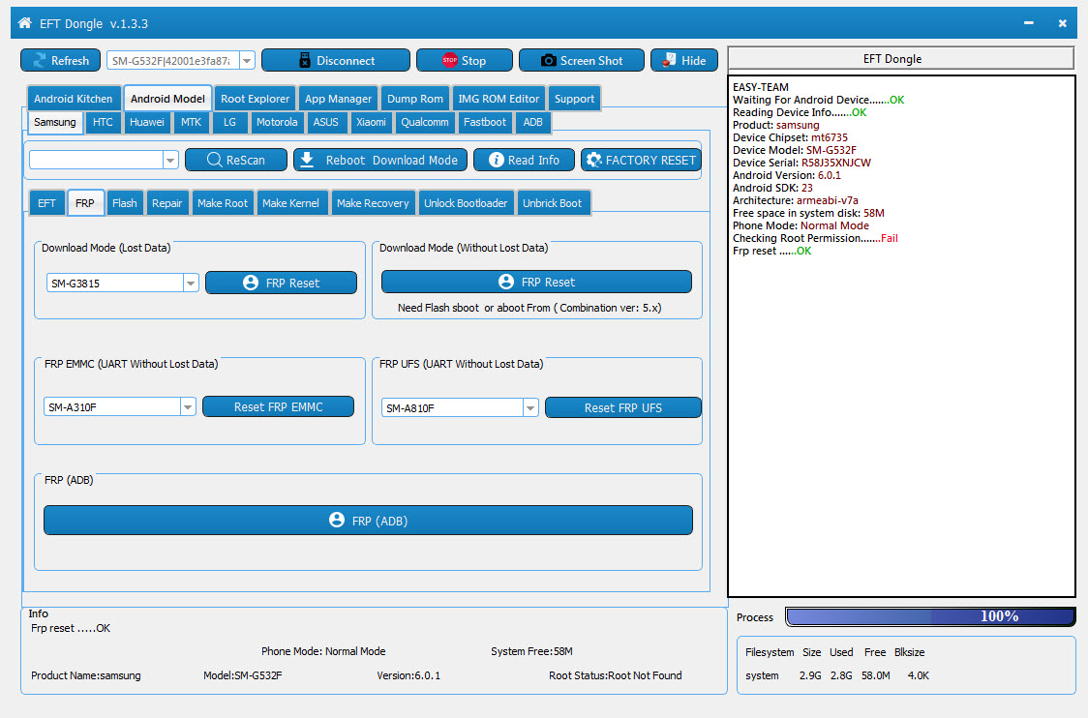This screenshot has height=718, width=1088.
Task: Click 'Root Status:Root Not Found' info text
Action: pyautogui.click(x=615, y=675)
